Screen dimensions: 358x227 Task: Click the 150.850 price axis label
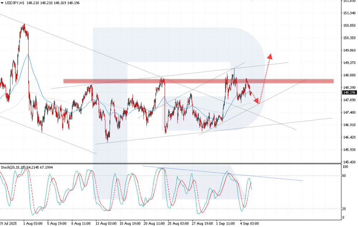[349, 25]
